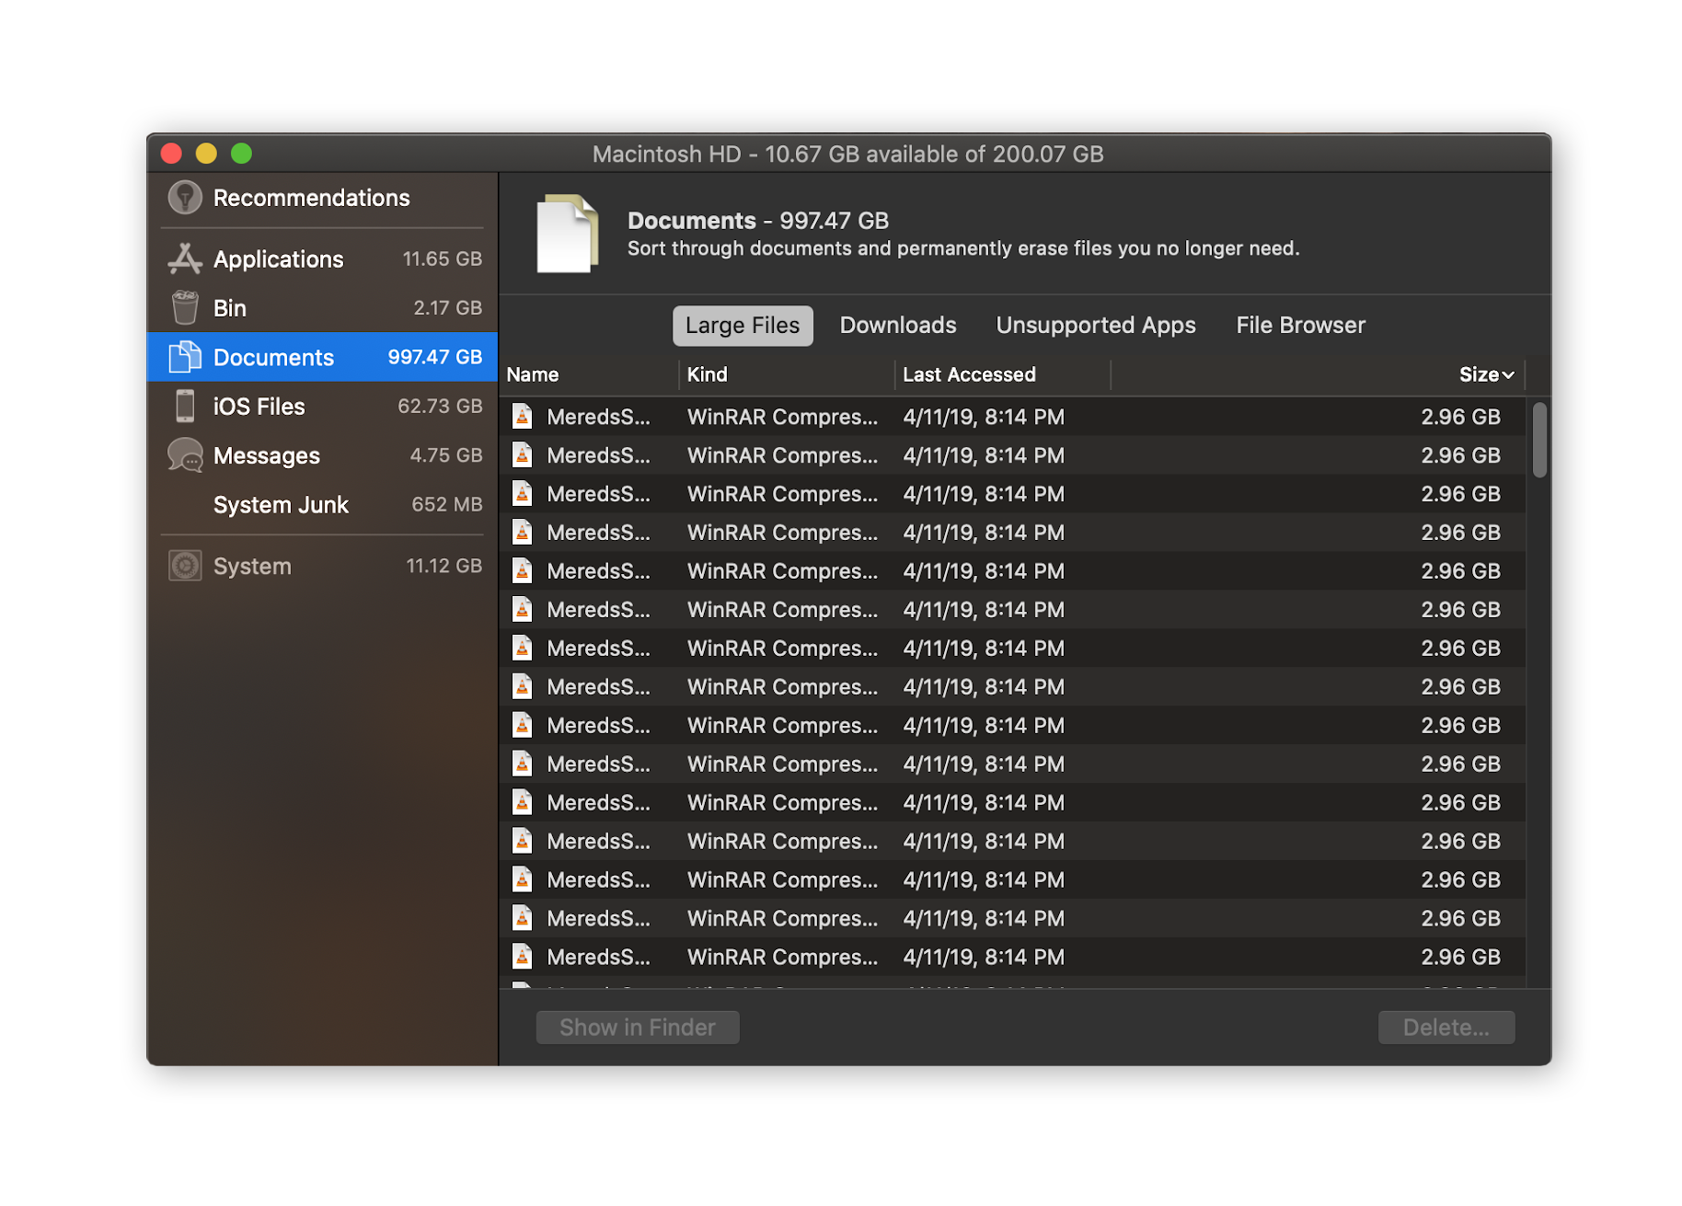Screen dimensions: 1682x1206
Task: Click the Bin trash can icon
Action: coord(185,308)
